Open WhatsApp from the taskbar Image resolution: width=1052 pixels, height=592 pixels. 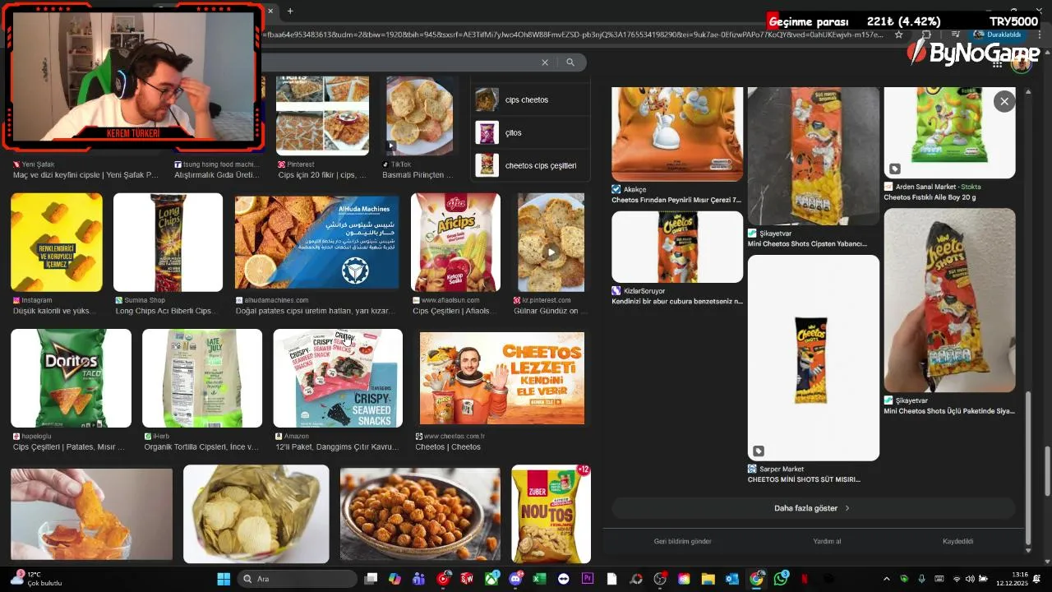781,579
